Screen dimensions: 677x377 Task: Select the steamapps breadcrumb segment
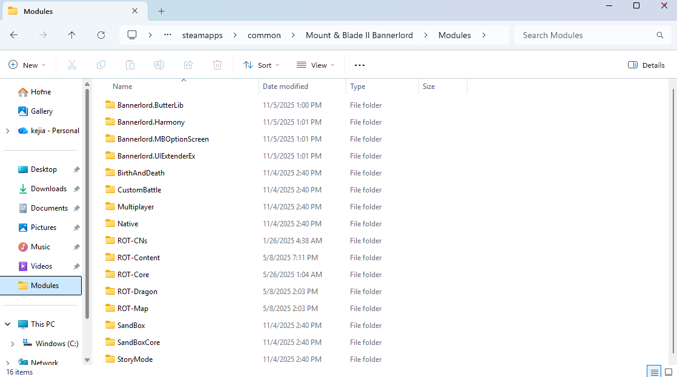point(202,35)
